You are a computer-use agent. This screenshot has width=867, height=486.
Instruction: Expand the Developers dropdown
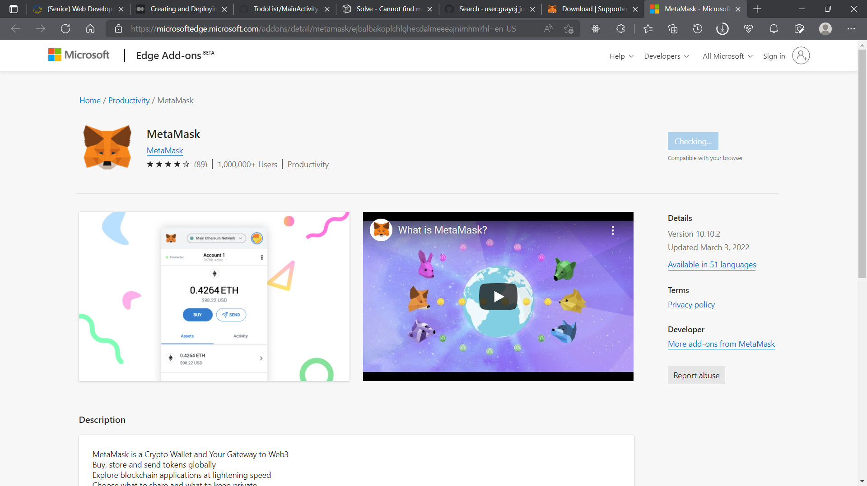[667, 56]
